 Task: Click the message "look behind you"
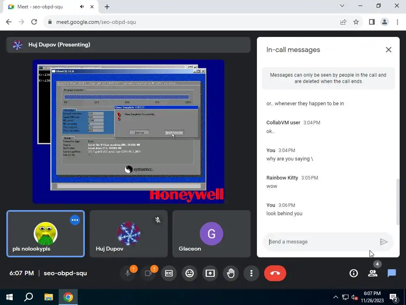(x=284, y=213)
